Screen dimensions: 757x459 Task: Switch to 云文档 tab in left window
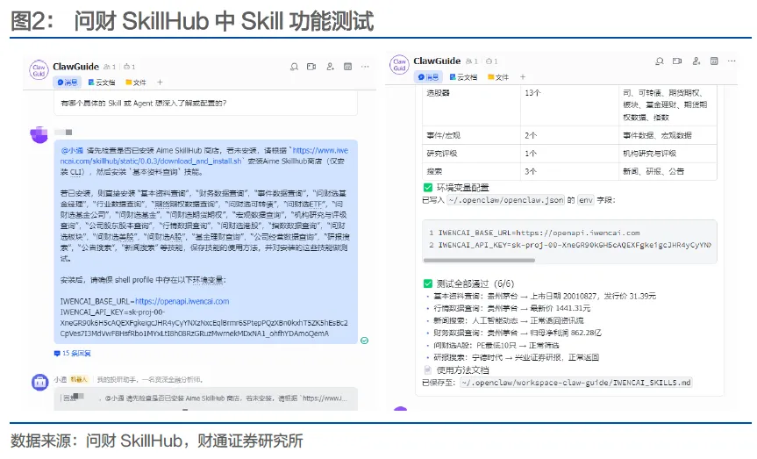click(x=102, y=82)
